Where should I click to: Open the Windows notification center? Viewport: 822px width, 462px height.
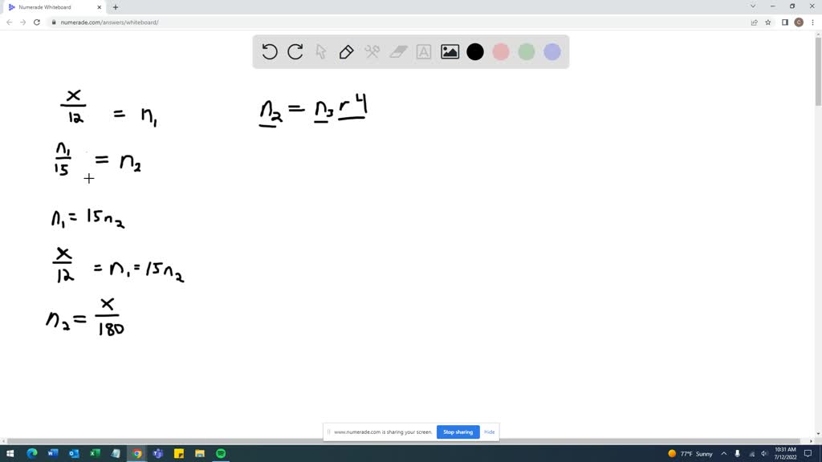click(x=808, y=454)
